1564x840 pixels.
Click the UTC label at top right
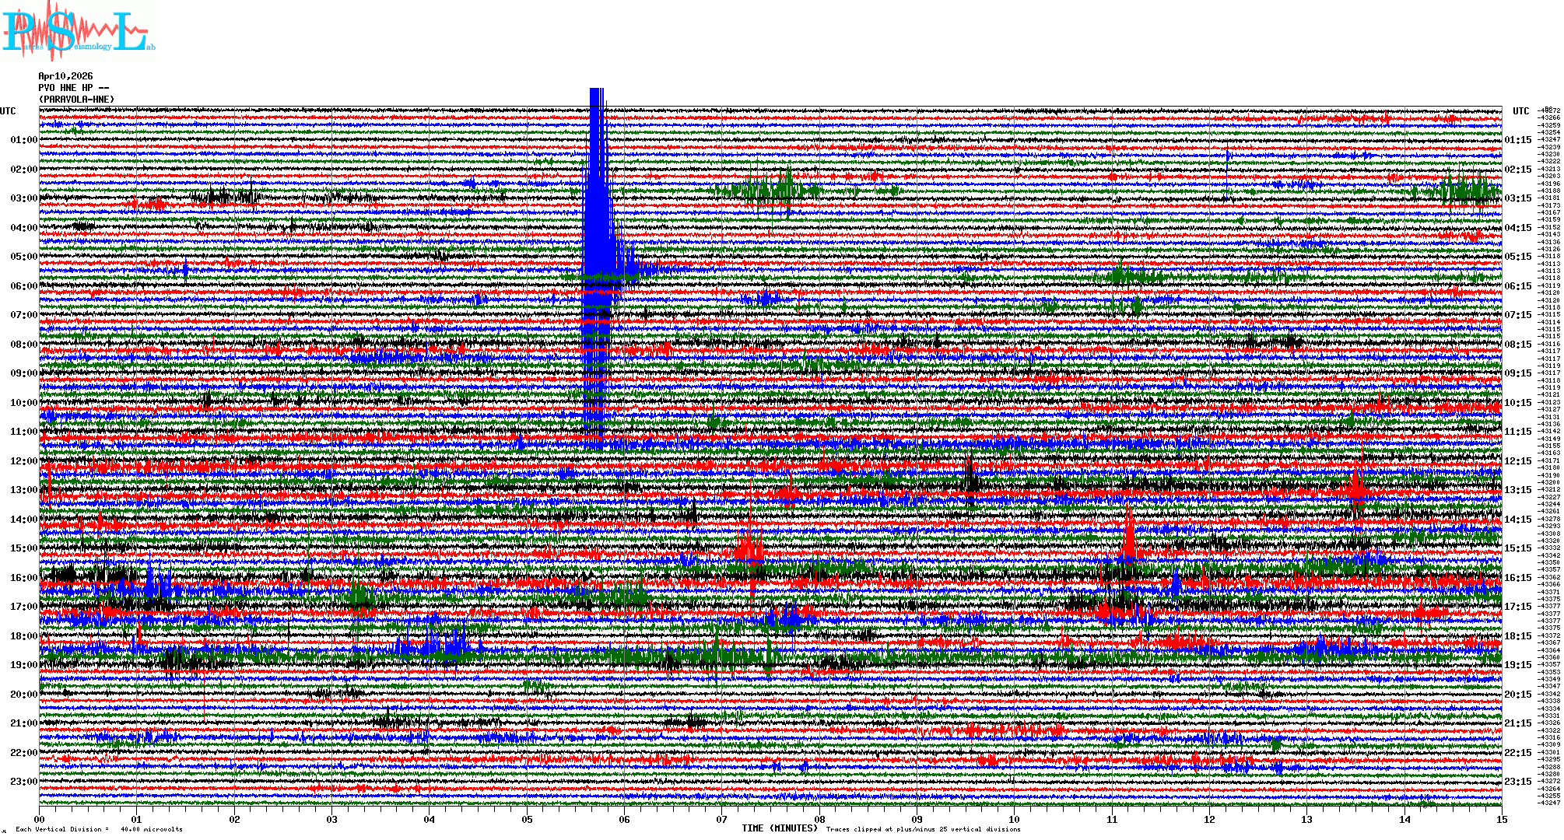[x=1520, y=111]
